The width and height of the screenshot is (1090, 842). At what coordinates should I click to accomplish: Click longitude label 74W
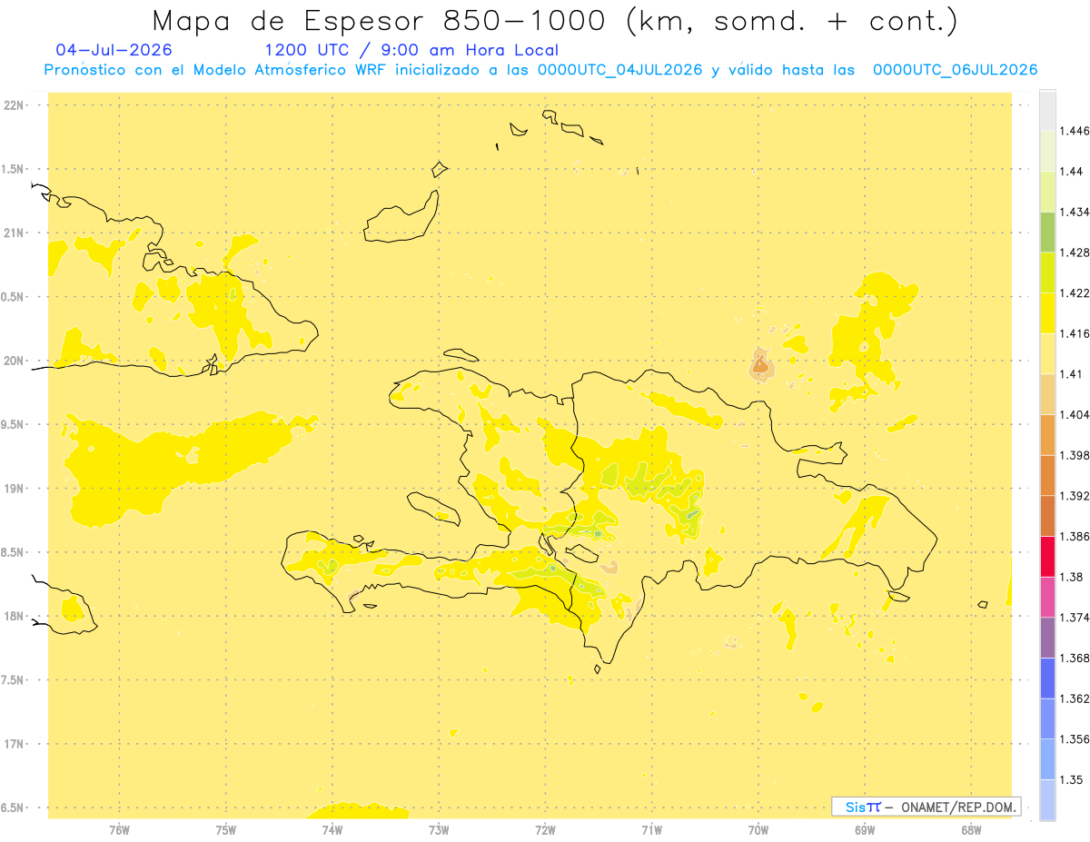pos(332,829)
